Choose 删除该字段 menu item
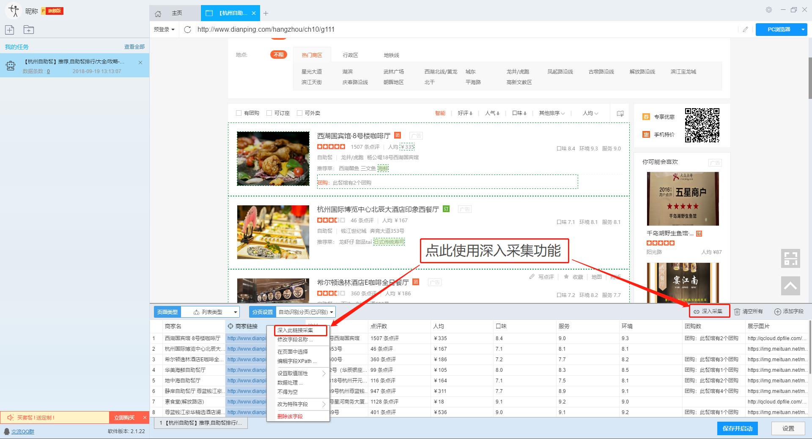812x439 pixels. (x=298, y=416)
